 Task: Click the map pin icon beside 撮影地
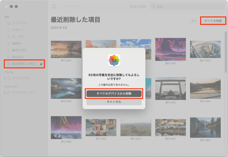9,43
